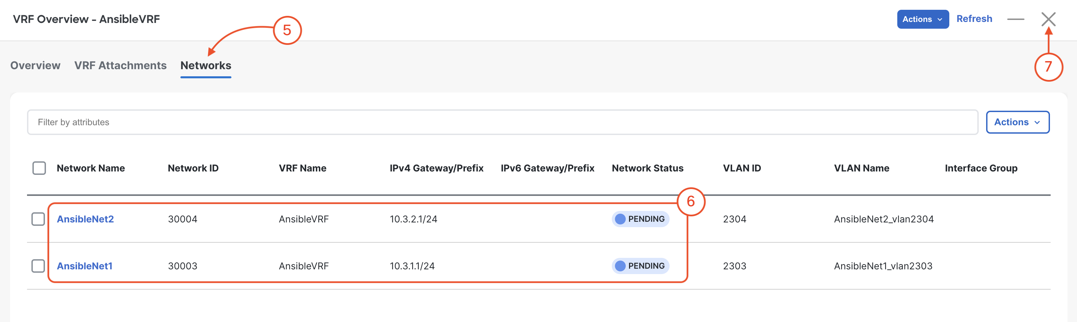
Task: Expand the outlined Actions dropdown above table
Action: (x=1018, y=122)
